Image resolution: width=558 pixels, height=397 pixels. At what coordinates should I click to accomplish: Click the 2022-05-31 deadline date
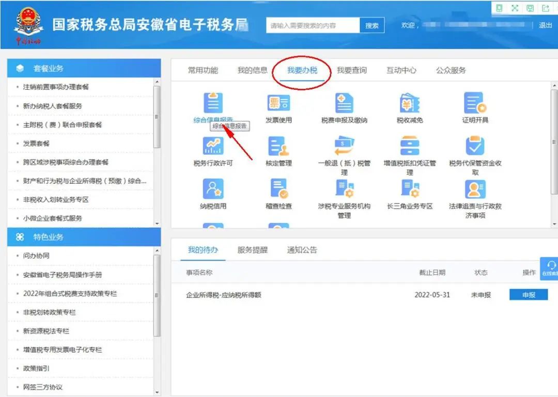tap(432, 295)
